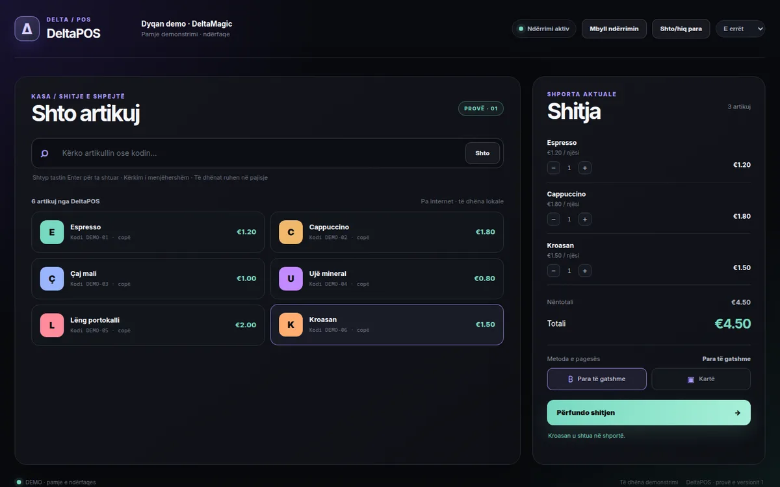This screenshot has height=487, width=780.
Task: Click the card icon in Kartë button
Action: tap(691, 379)
